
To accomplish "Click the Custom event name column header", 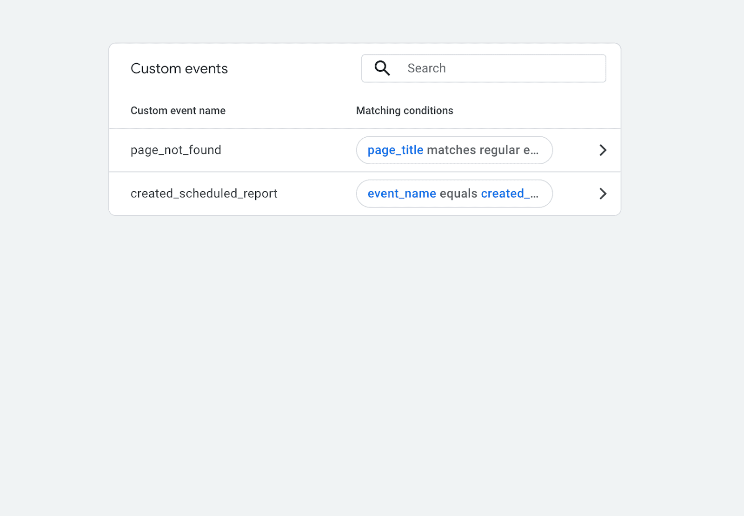I will point(178,111).
